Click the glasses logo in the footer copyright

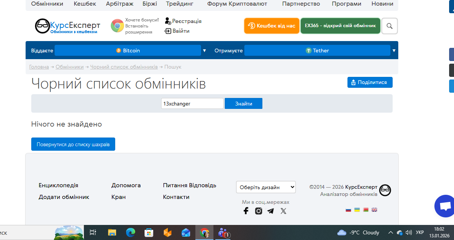(385, 190)
